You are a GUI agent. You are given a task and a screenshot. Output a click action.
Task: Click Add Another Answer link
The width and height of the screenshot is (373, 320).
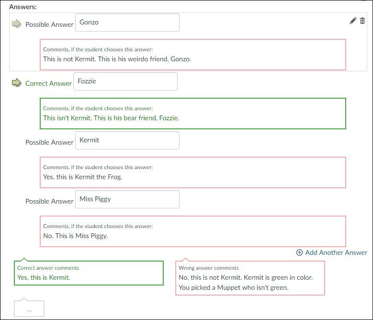coord(336,252)
